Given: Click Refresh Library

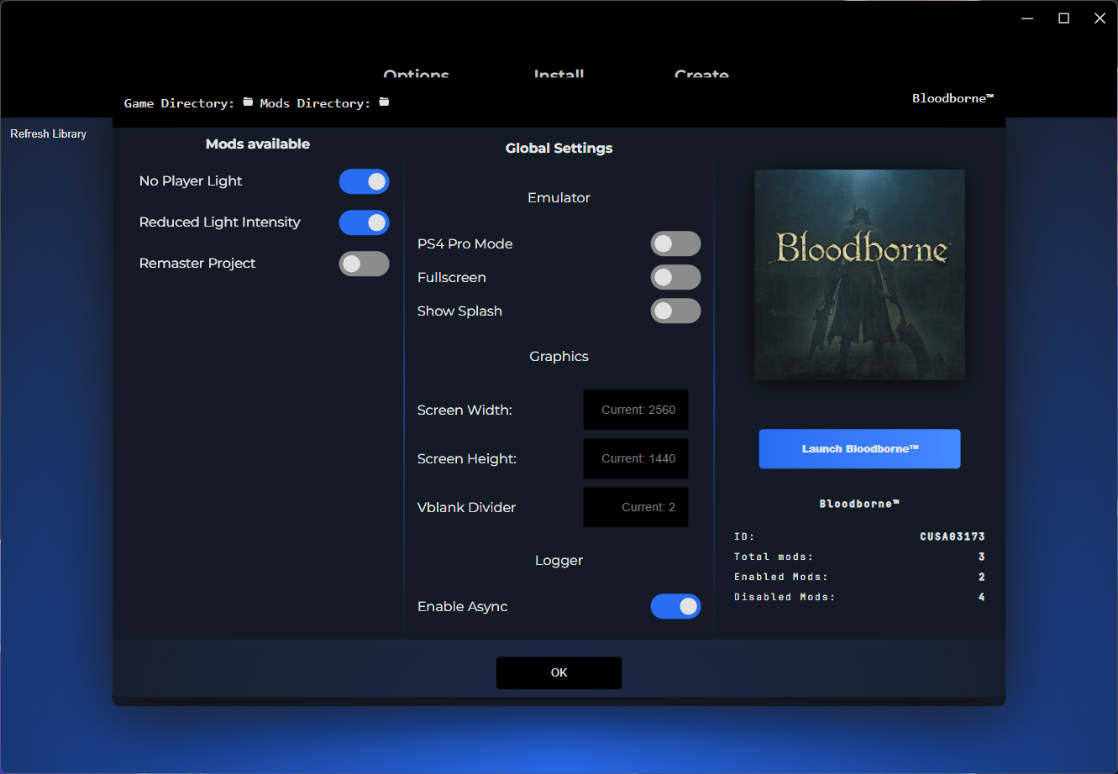Looking at the screenshot, I should (48, 133).
